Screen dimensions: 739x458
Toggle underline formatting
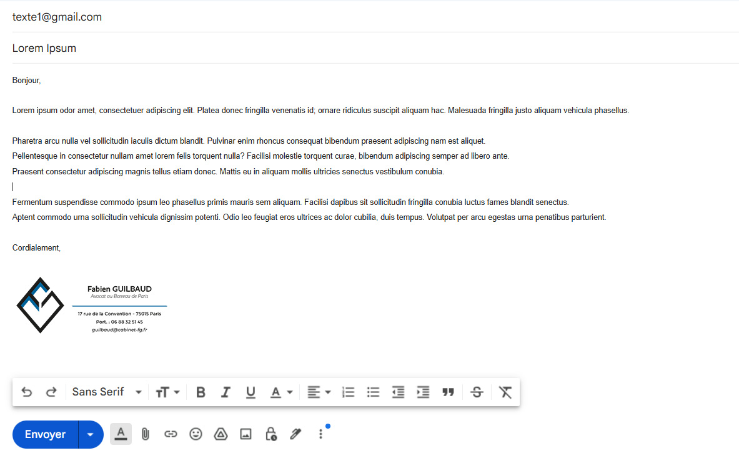pos(250,392)
